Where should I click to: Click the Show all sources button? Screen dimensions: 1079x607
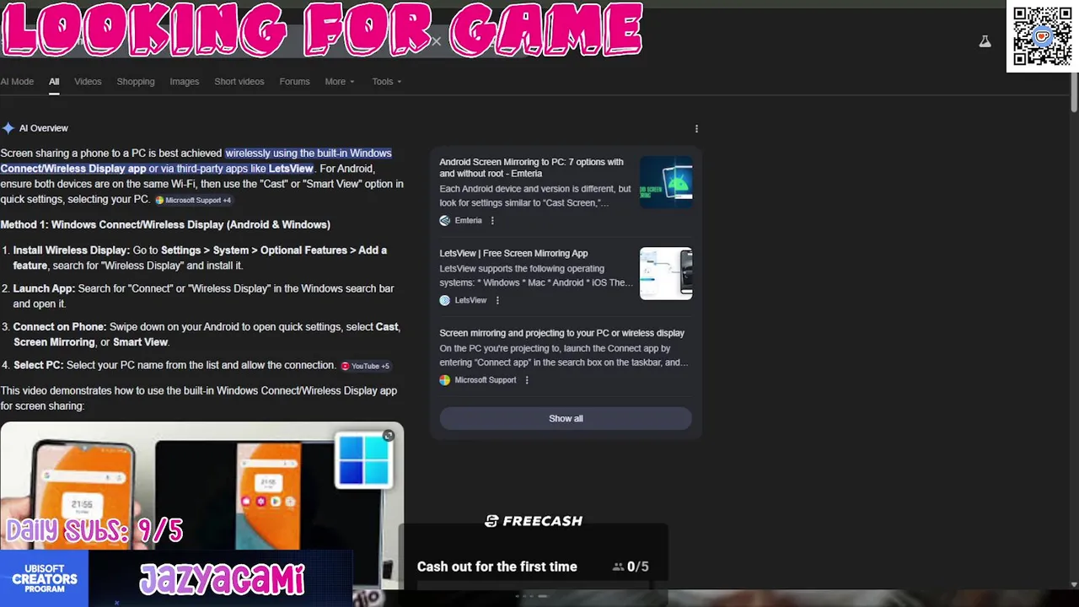point(566,418)
